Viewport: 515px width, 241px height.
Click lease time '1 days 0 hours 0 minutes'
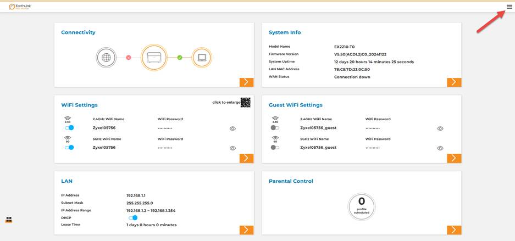point(151,225)
